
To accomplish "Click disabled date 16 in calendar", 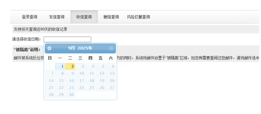I will (x=70, y=81).
